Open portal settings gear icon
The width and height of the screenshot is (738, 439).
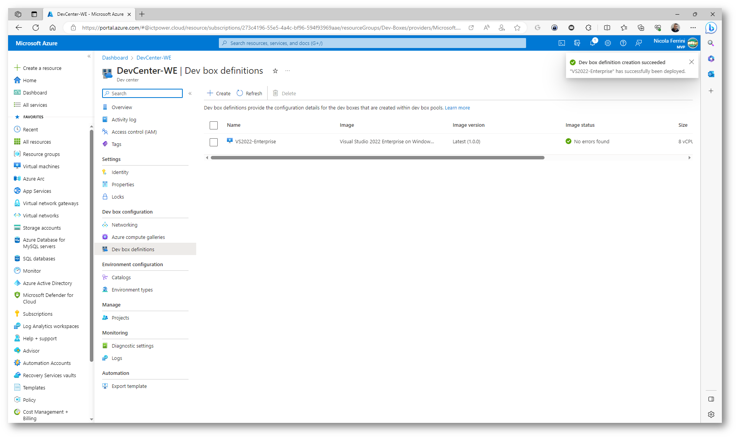pos(608,43)
